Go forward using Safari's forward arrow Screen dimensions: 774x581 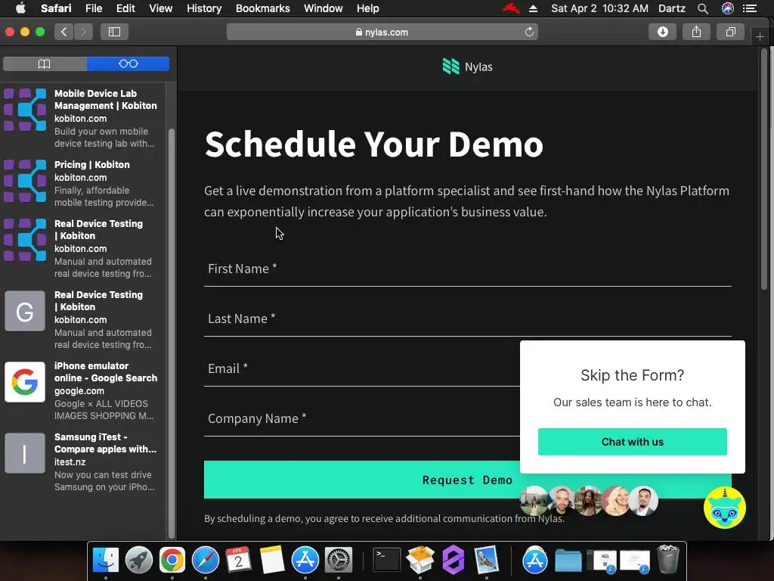click(x=83, y=32)
